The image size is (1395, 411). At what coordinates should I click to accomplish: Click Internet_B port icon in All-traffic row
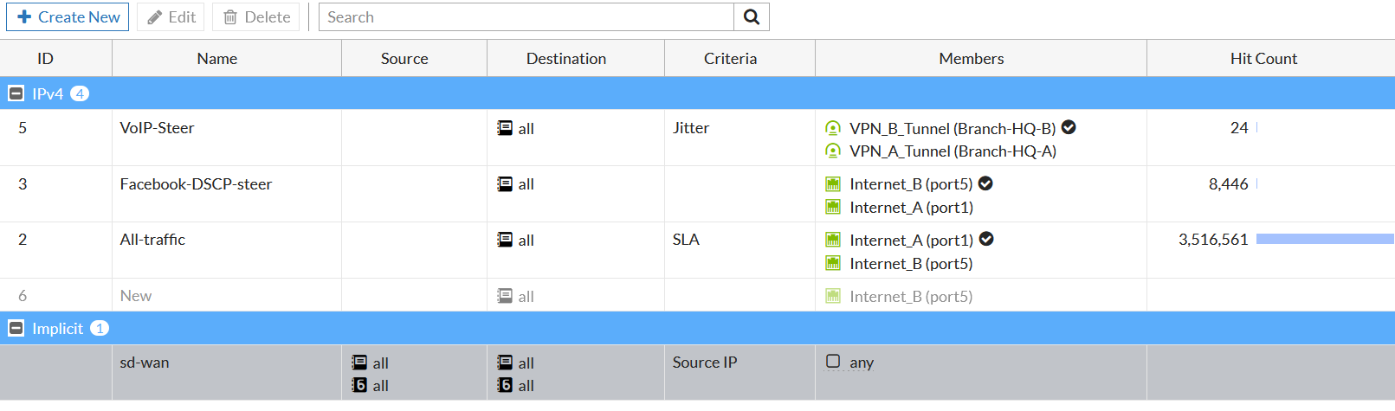tap(833, 263)
